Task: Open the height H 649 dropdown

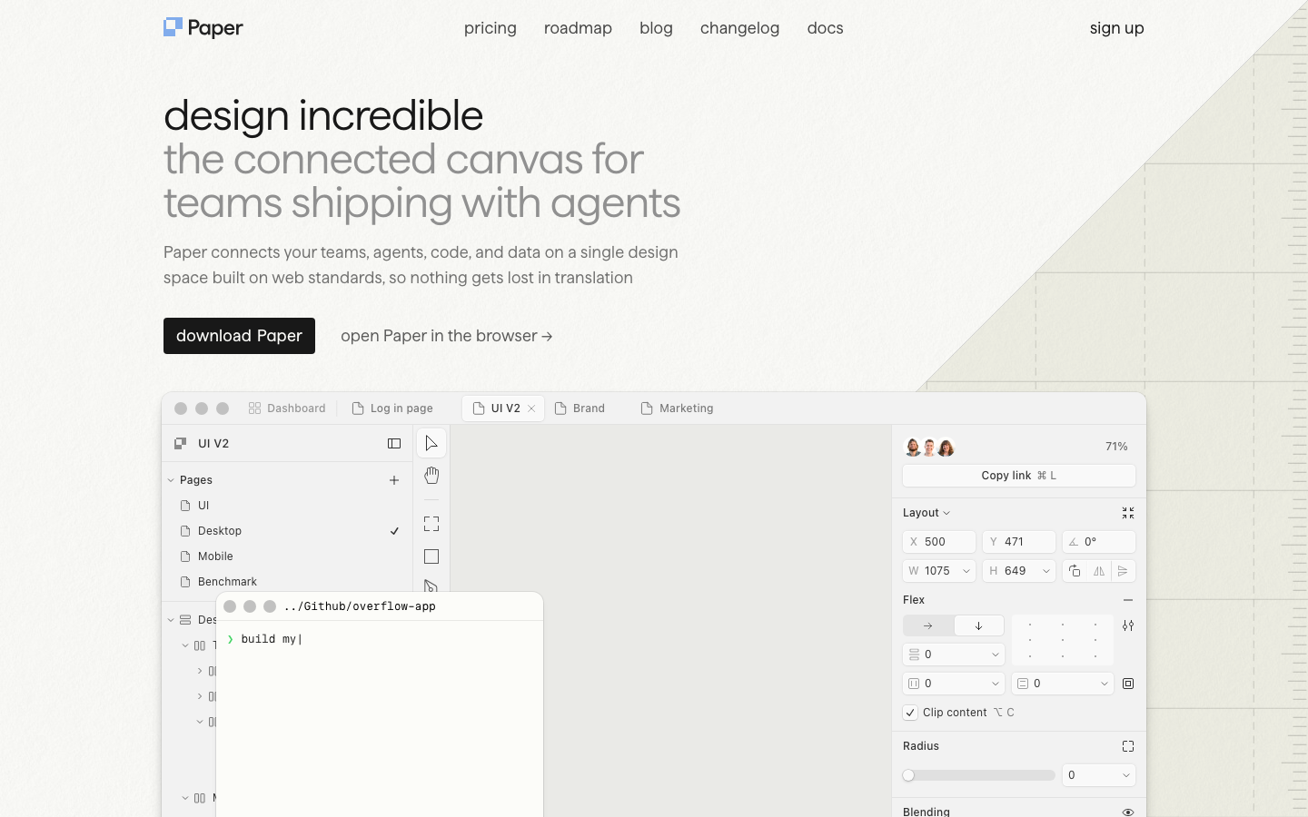Action: coord(1046,571)
